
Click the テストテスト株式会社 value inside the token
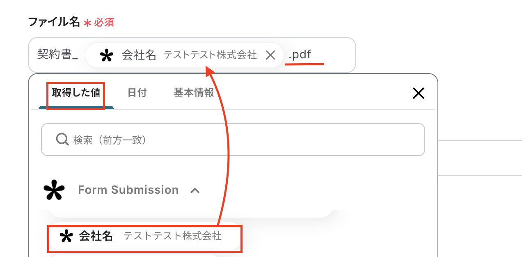[x=211, y=54]
